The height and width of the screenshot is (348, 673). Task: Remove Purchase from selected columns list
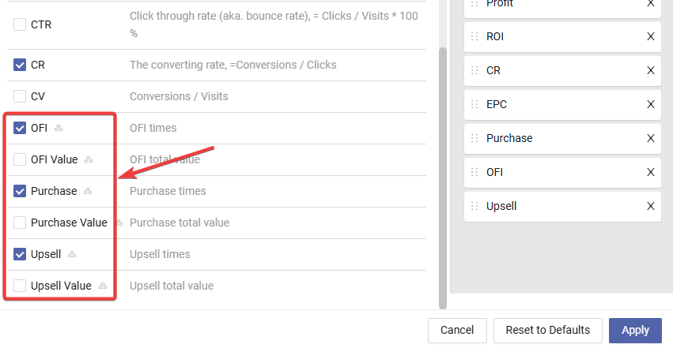(x=651, y=138)
